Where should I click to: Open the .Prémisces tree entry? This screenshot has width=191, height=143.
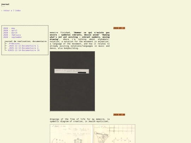(x=24, y=43)
